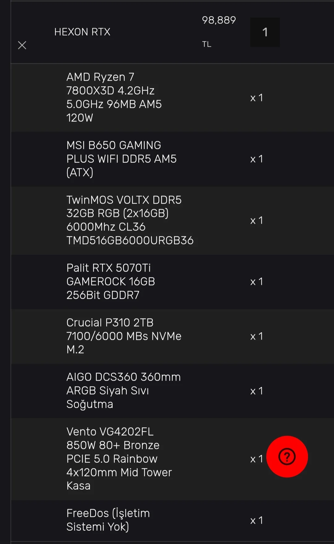334x544 pixels.
Task: Open the red help question-mark button
Action: [287, 457]
